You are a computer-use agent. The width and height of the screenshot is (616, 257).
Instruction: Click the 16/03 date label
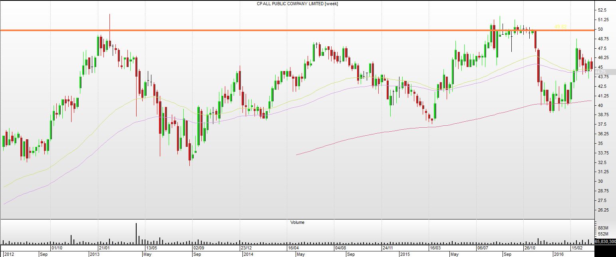(x=435, y=248)
